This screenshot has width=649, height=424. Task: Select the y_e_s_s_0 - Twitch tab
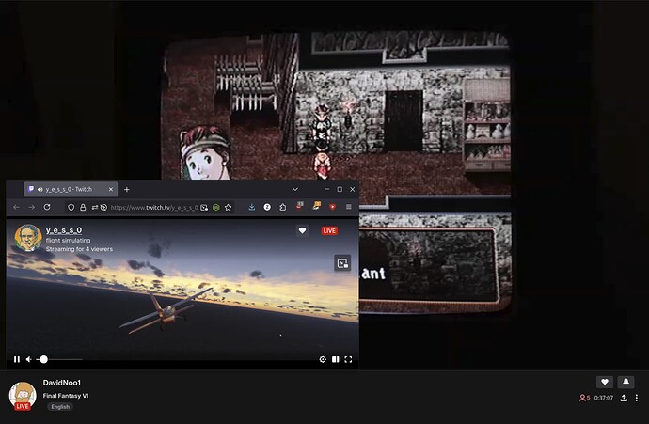click(71, 189)
